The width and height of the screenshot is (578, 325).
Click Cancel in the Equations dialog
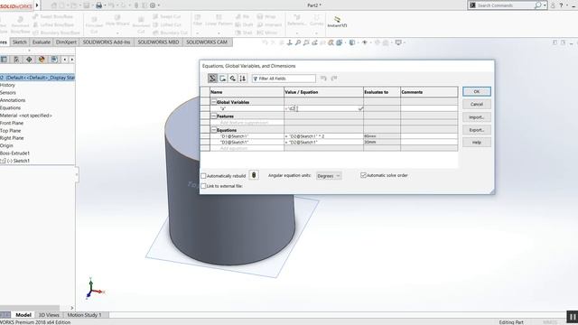pyautogui.click(x=477, y=105)
